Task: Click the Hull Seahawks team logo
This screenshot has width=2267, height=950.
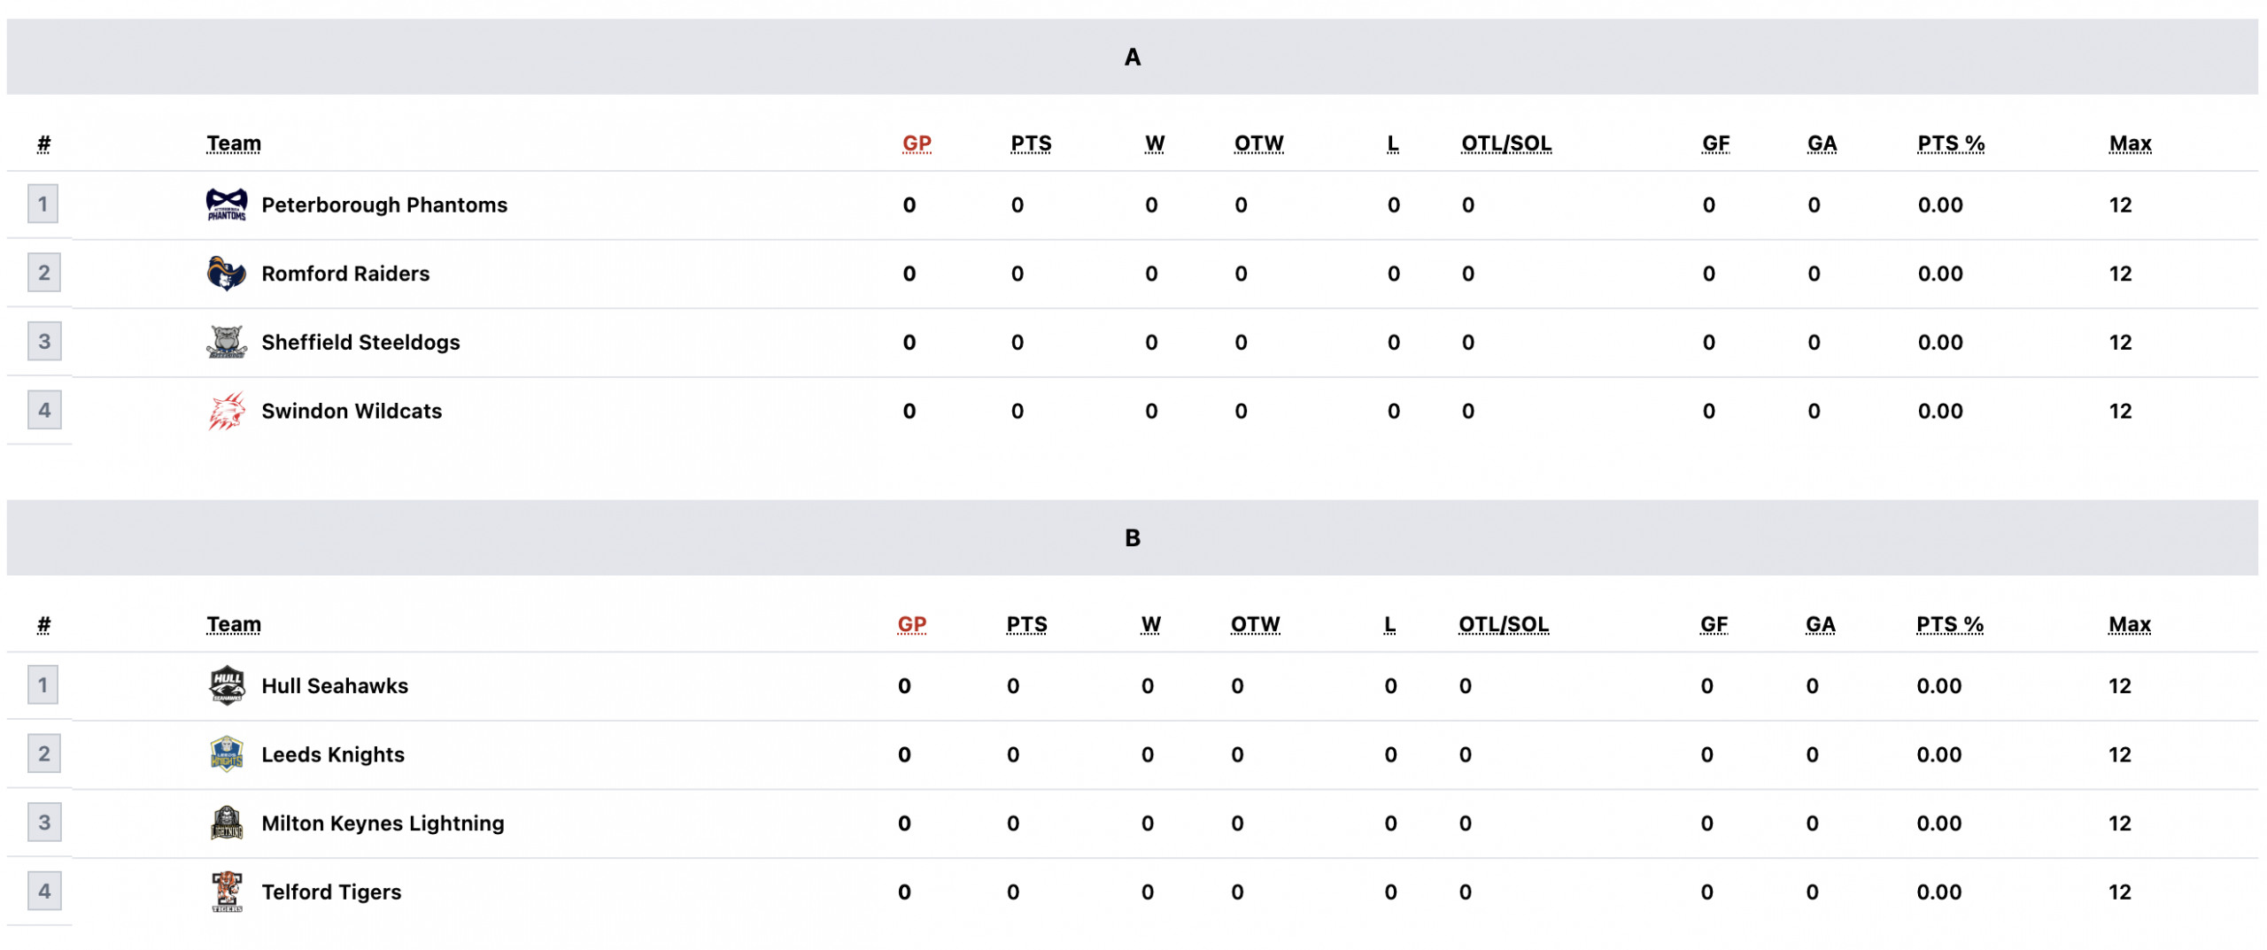Action: click(226, 685)
